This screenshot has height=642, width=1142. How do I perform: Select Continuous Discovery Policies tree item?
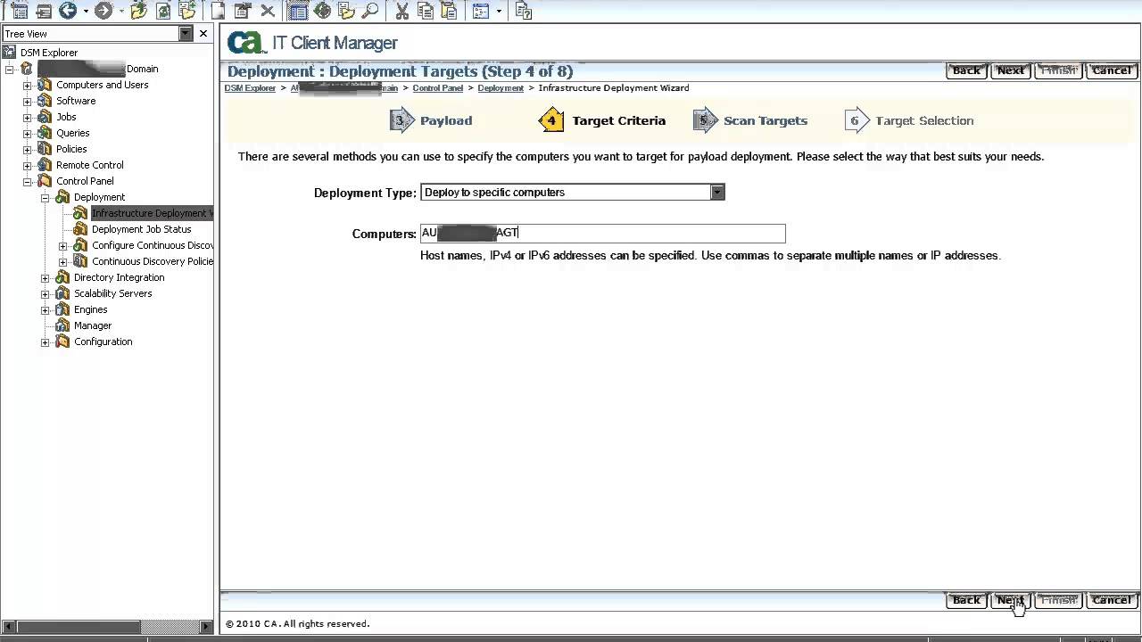pyautogui.click(x=152, y=261)
